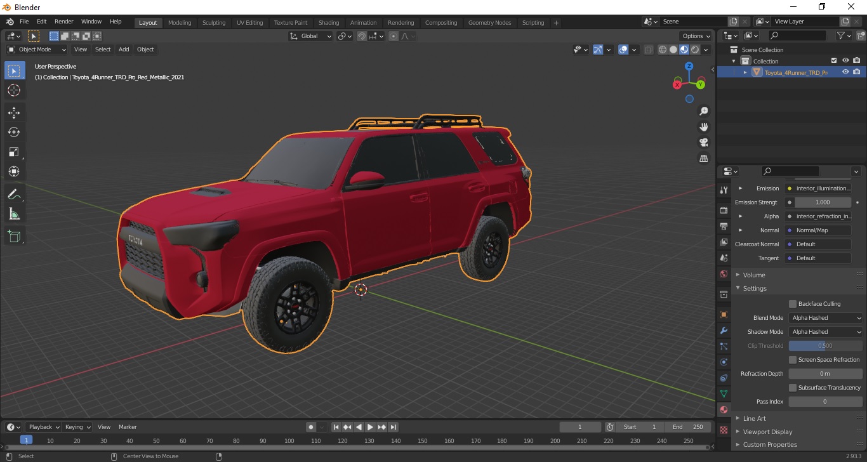Activate the Move tool
This screenshot has width=867, height=462.
14,113
